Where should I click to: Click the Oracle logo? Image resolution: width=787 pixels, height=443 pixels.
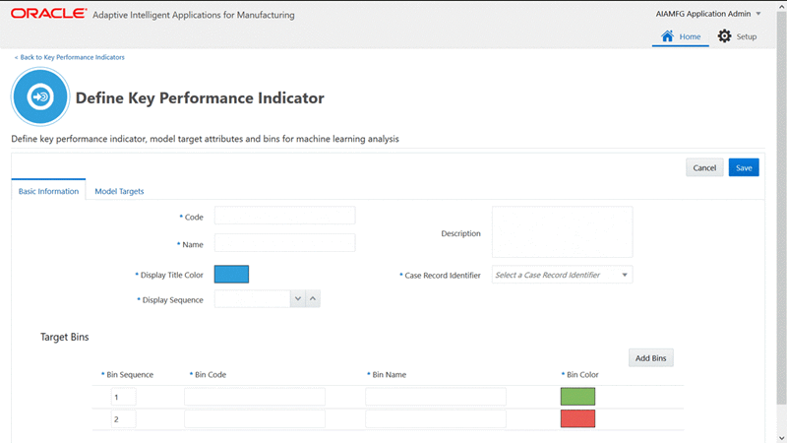coord(48,14)
